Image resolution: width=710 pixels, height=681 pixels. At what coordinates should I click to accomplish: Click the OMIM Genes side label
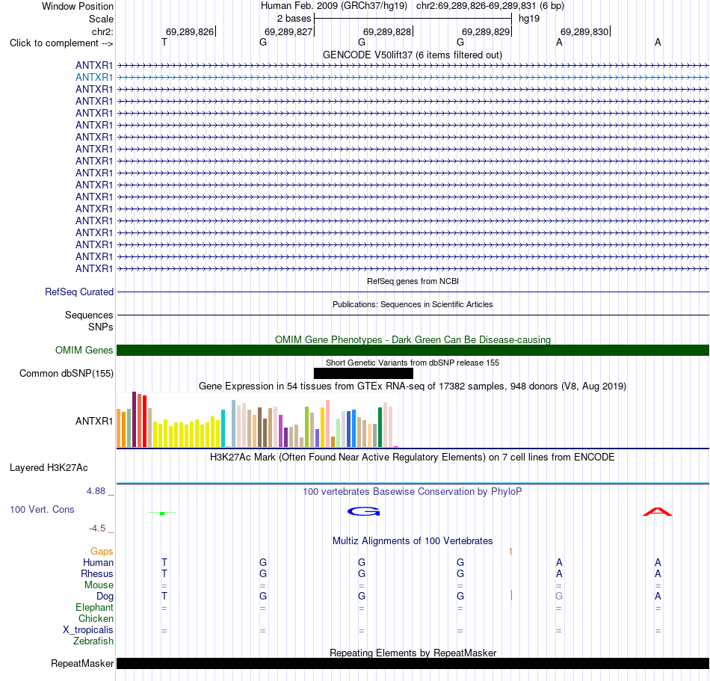point(84,350)
